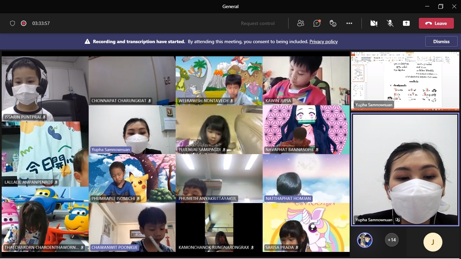Image resolution: width=461 pixels, height=259 pixels.
Task: Select the shared PowerPoint screen thumbnail
Action: tap(405, 81)
